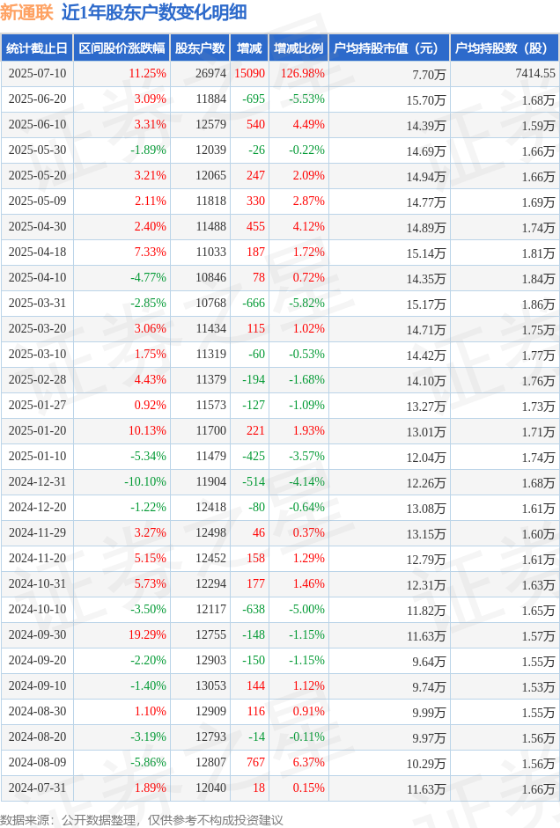
Task: Click the 户均持股市值（元） header
Action: pyautogui.click(x=389, y=48)
